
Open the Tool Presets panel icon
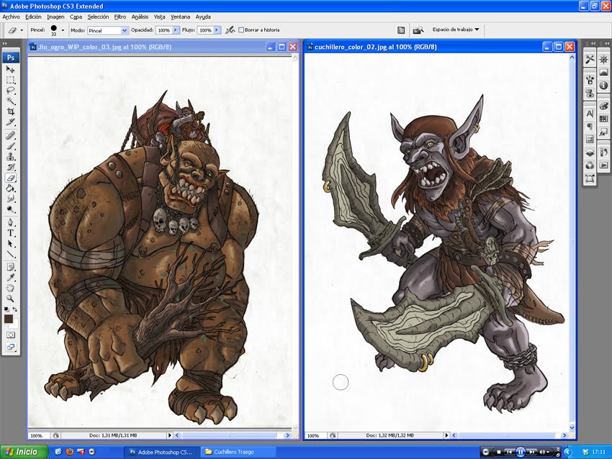(590, 59)
